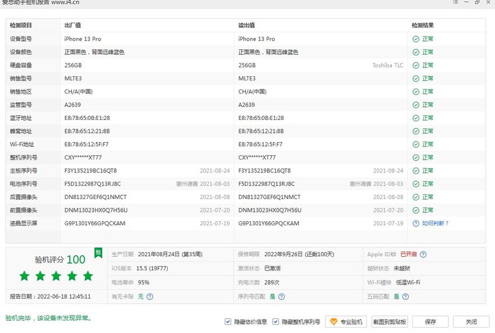
Task: Click the 未越狱 jailbreak status
Action: (x=402, y=268)
